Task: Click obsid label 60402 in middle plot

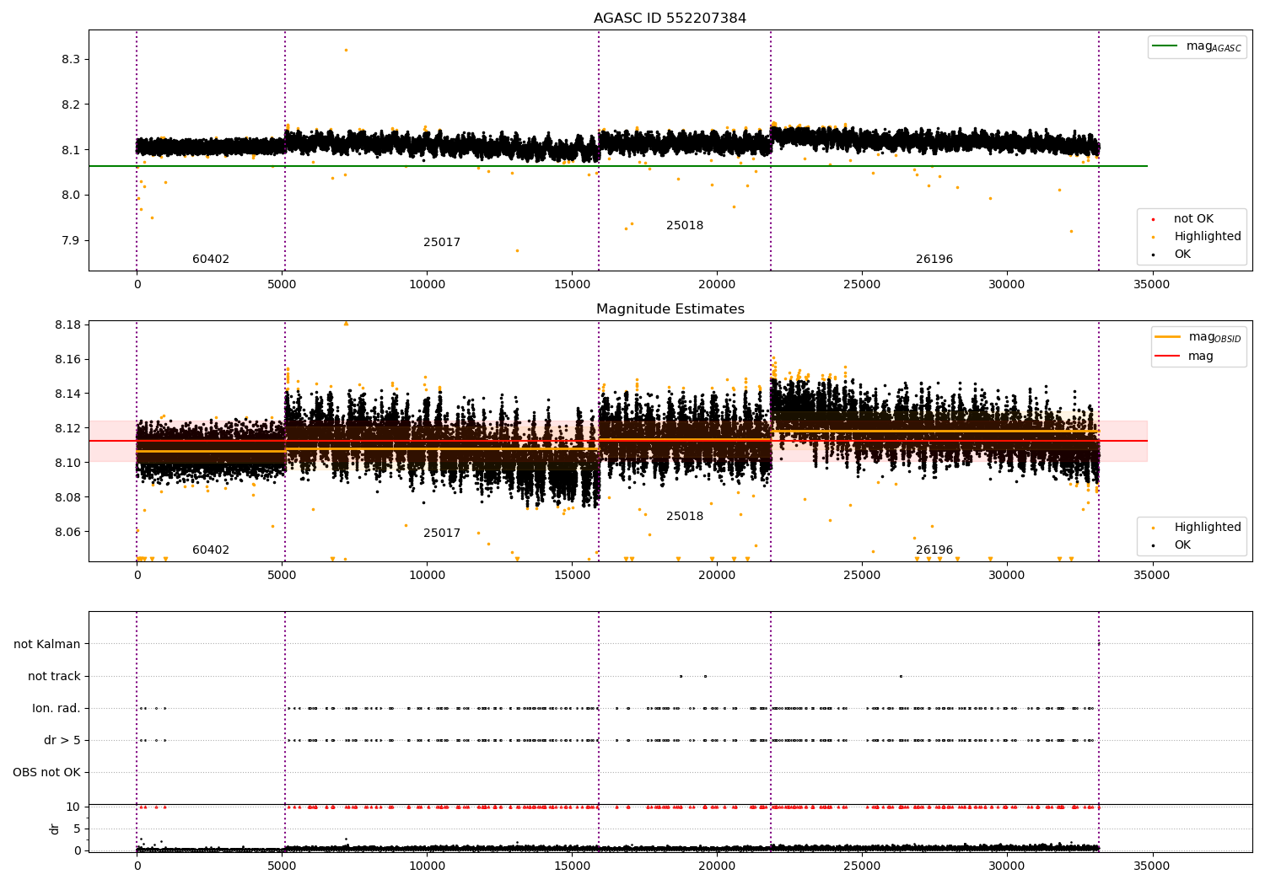Action: (x=211, y=550)
